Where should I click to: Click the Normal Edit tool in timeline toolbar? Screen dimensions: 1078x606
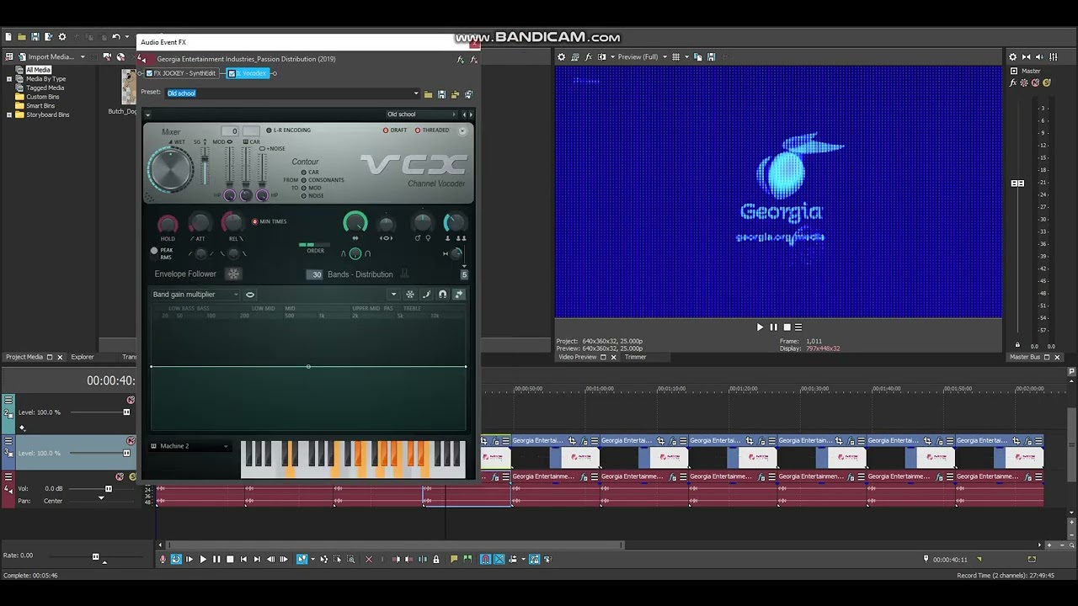click(302, 559)
